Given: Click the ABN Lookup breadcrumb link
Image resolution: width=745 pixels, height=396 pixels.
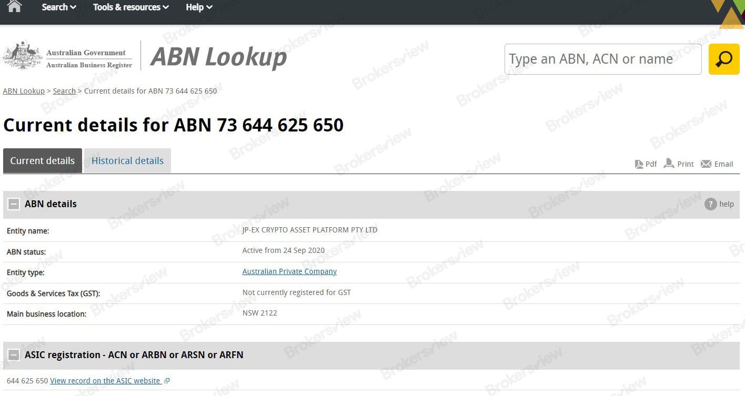Looking at the screenshot, I should 24,90.
